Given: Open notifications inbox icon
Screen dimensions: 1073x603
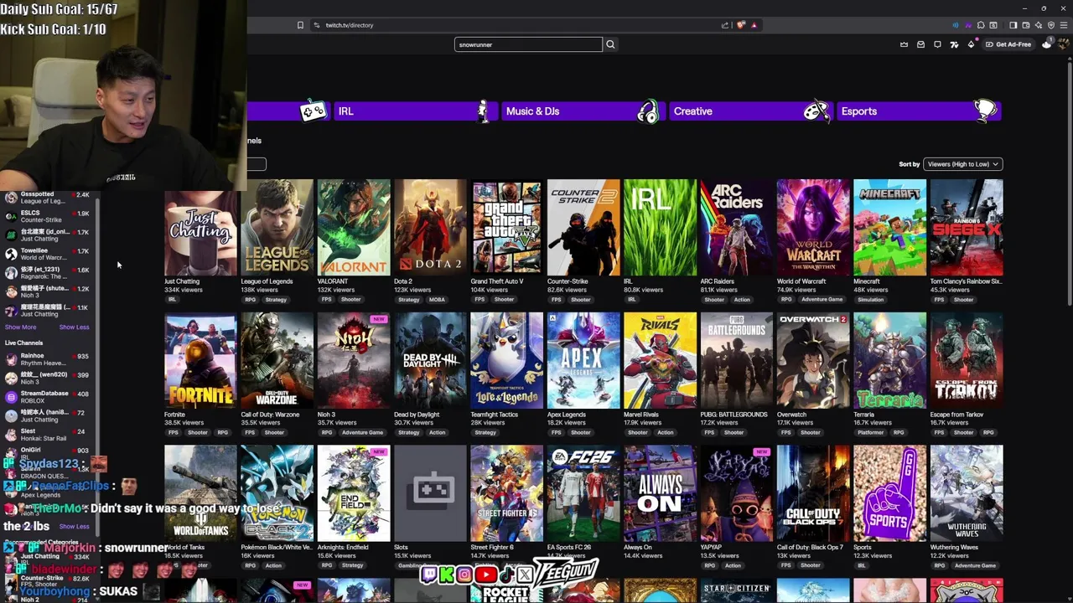Looking at the screenshot, I should pos(920,44).
